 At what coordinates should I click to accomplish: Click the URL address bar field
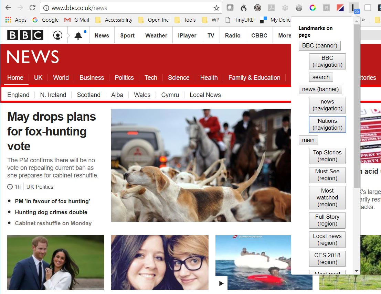click(x=131, y=8)
